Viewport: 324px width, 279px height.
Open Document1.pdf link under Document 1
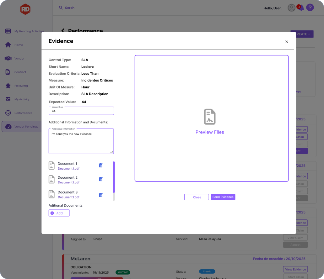coord(69,169)
